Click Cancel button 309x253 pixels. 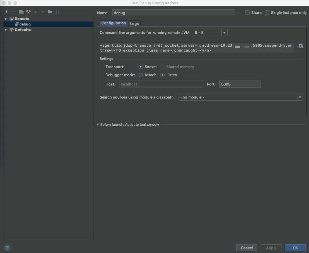coord(246,248)
